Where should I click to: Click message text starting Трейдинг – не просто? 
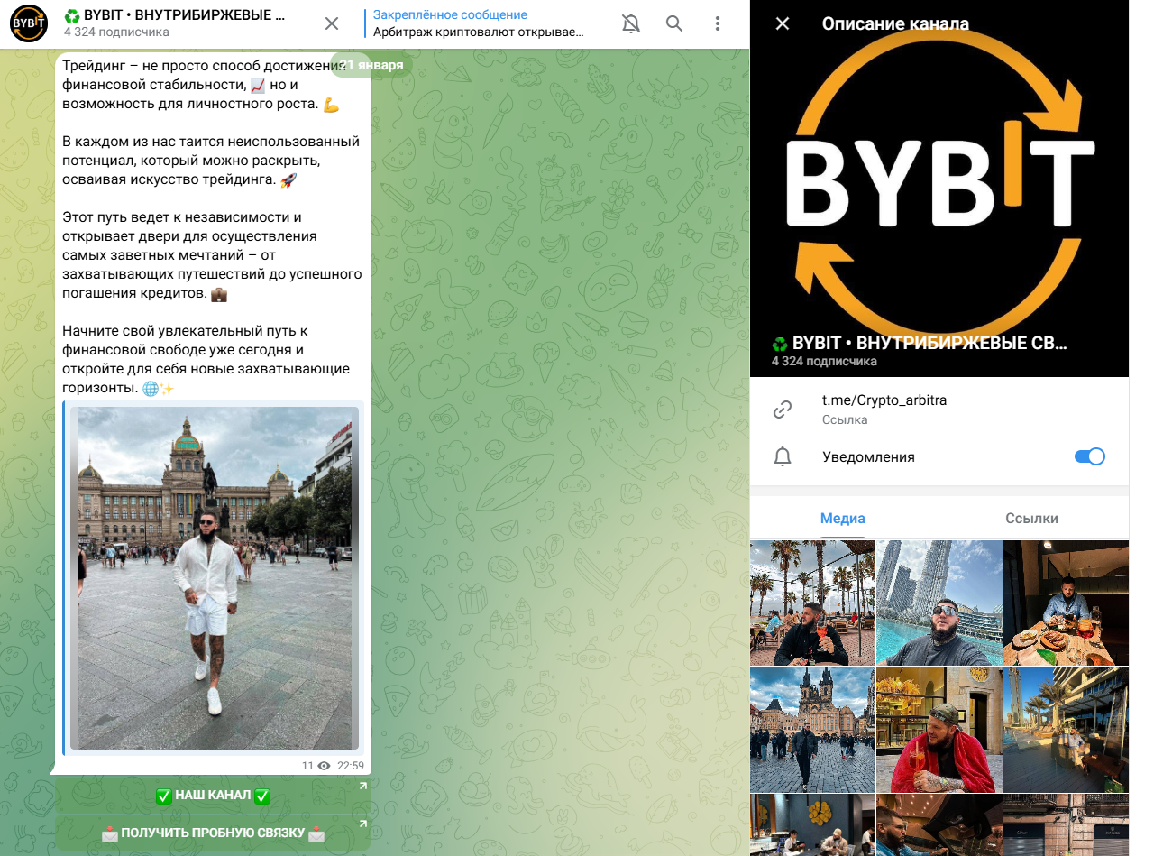[203, 85]
